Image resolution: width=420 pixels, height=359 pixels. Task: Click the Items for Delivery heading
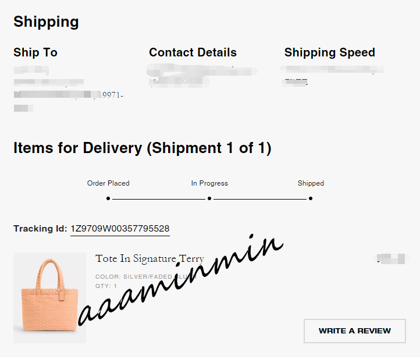pos(142,148)
